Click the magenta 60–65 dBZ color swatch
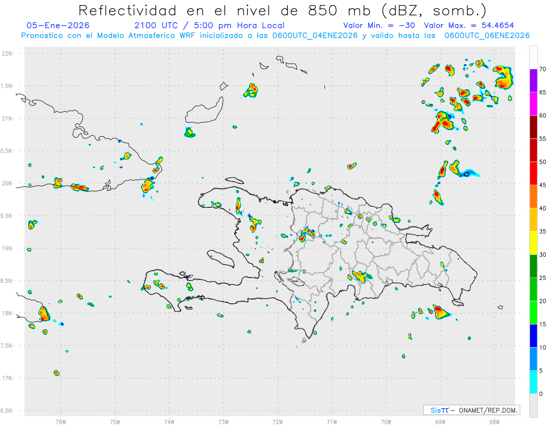This screenshot has height=428, width=555. [x=533, y=104]
